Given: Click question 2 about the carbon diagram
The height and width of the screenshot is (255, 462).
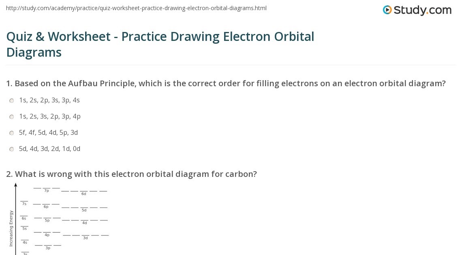Looking at the screenshot, I should [132, 174].
